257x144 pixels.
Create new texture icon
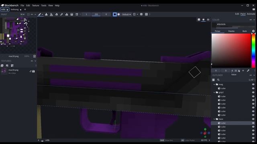click(7, 66)
